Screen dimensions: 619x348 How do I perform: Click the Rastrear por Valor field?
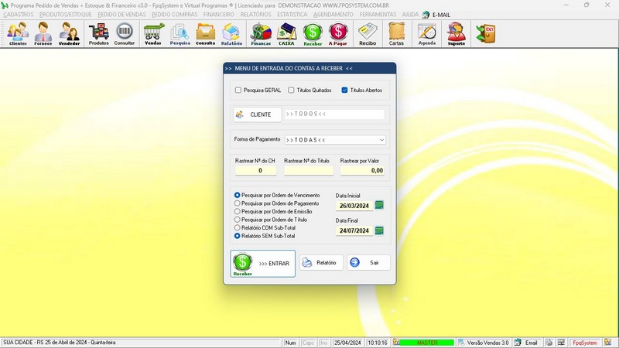(362, 170)
